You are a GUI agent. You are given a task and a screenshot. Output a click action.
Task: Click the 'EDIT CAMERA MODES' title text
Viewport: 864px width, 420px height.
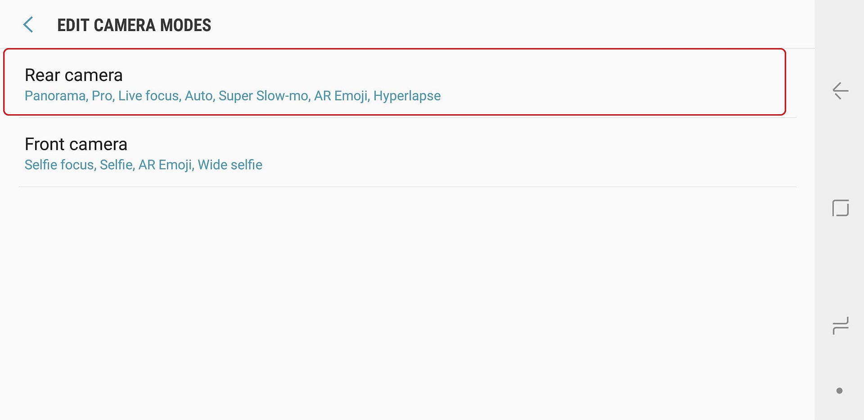[x=134, y=25]
